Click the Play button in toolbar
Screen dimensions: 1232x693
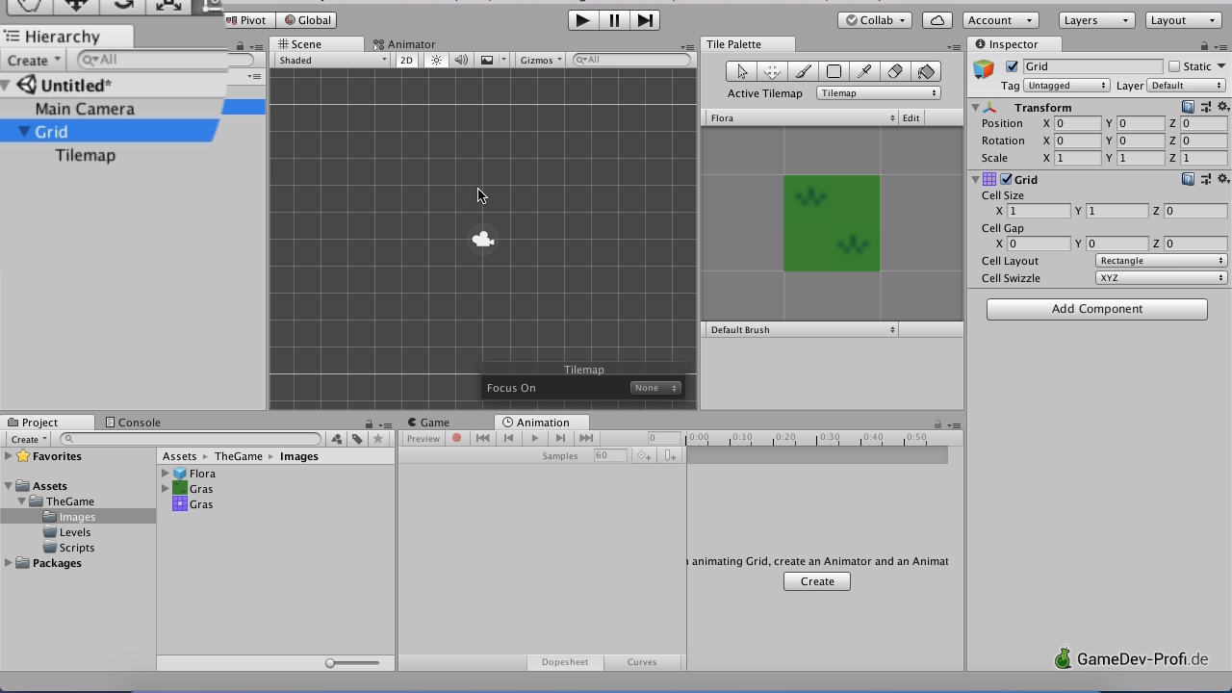tap(581, 20)
